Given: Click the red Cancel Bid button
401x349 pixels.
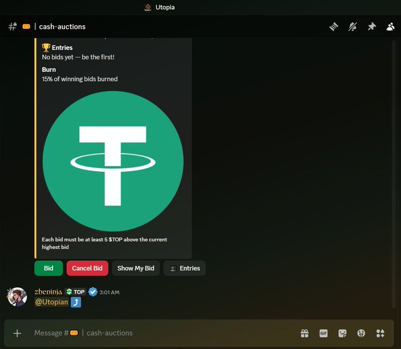Looking at the screenshot, I should 87,268.
